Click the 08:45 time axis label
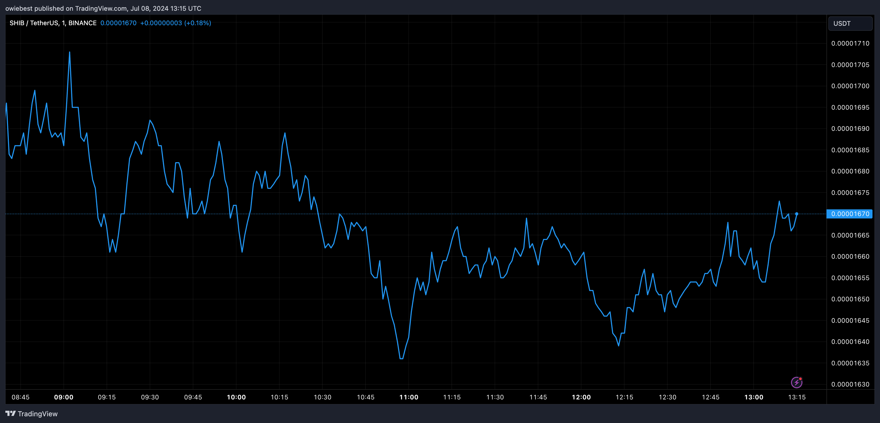Viewport: 880px width, 423px height. pos(21,397)
